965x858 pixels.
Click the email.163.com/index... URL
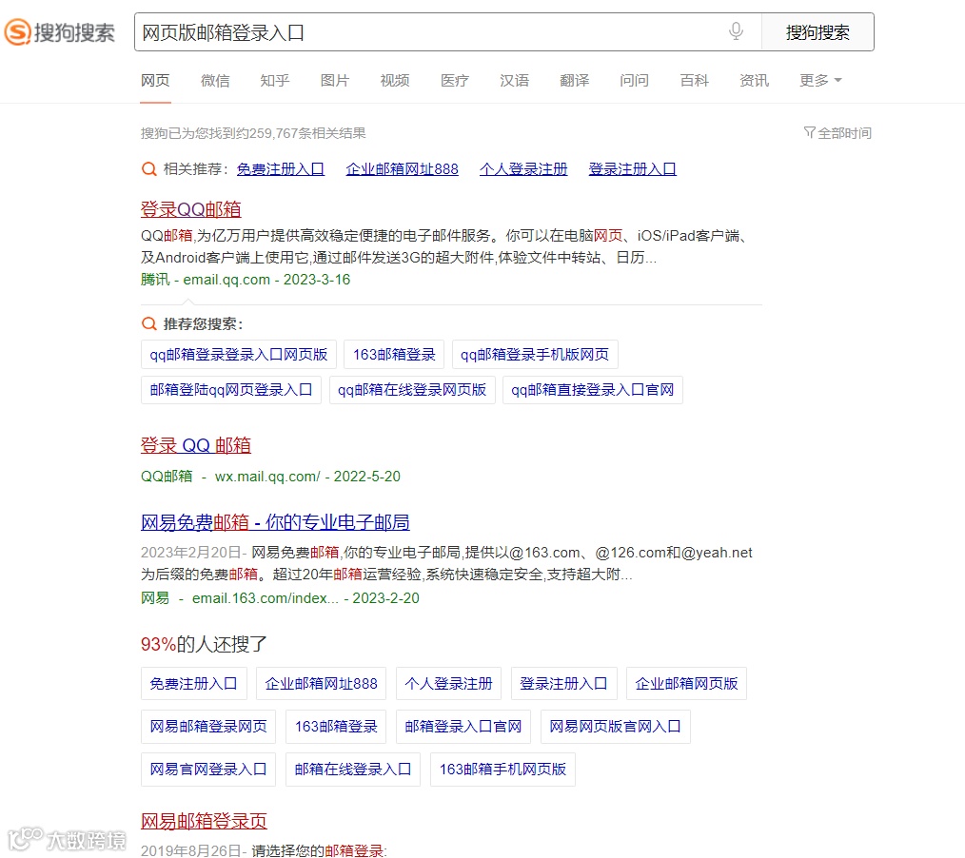(266, 598)
